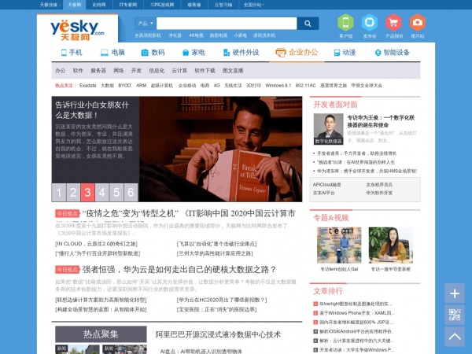The height and width of the screenshot is (354, 472).
Task: Click the laptop icon beside 电脑
Action: click(104, 53)
